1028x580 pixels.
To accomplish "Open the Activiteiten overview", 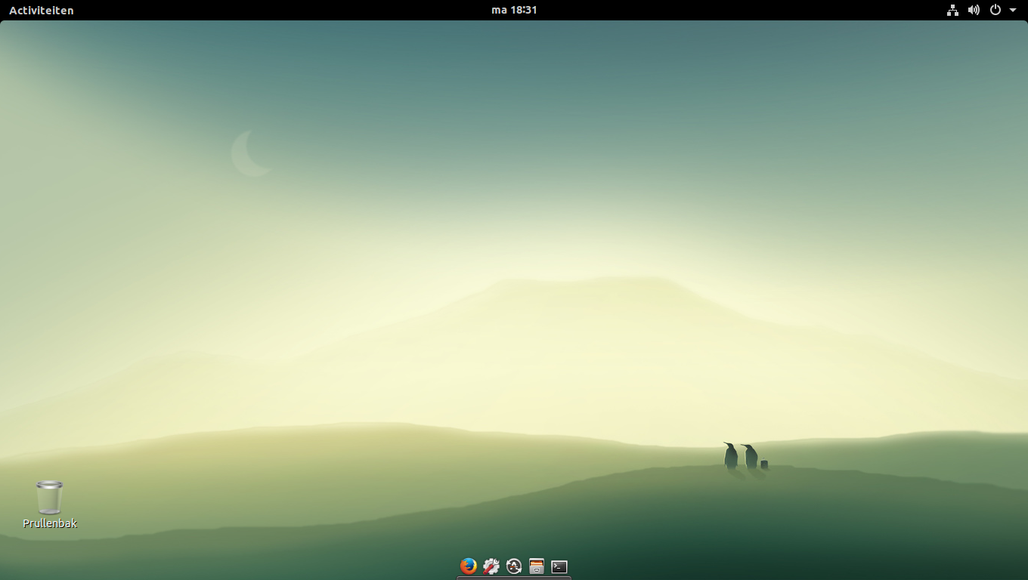I will click(42, 11).
